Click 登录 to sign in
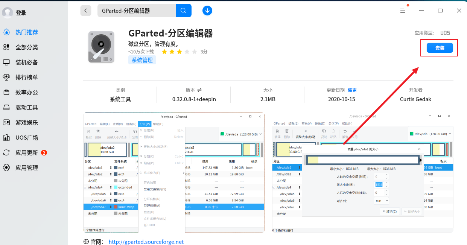This screenshot has width=467, height=245. click(x=21, y=13)
